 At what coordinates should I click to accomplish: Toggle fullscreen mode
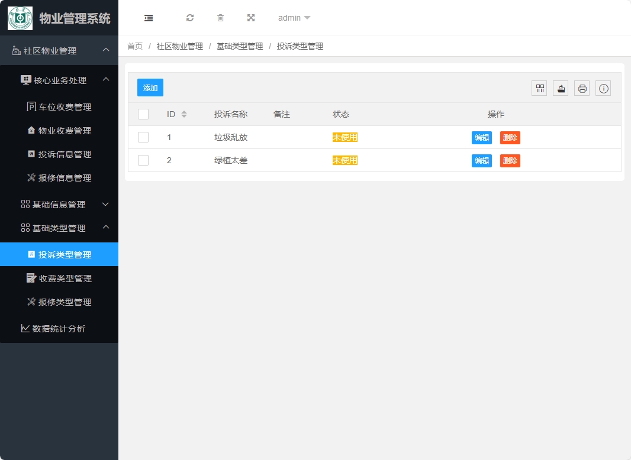click(251, 18)
